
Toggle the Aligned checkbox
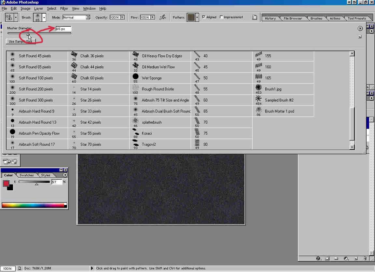(x=204, y=17)
